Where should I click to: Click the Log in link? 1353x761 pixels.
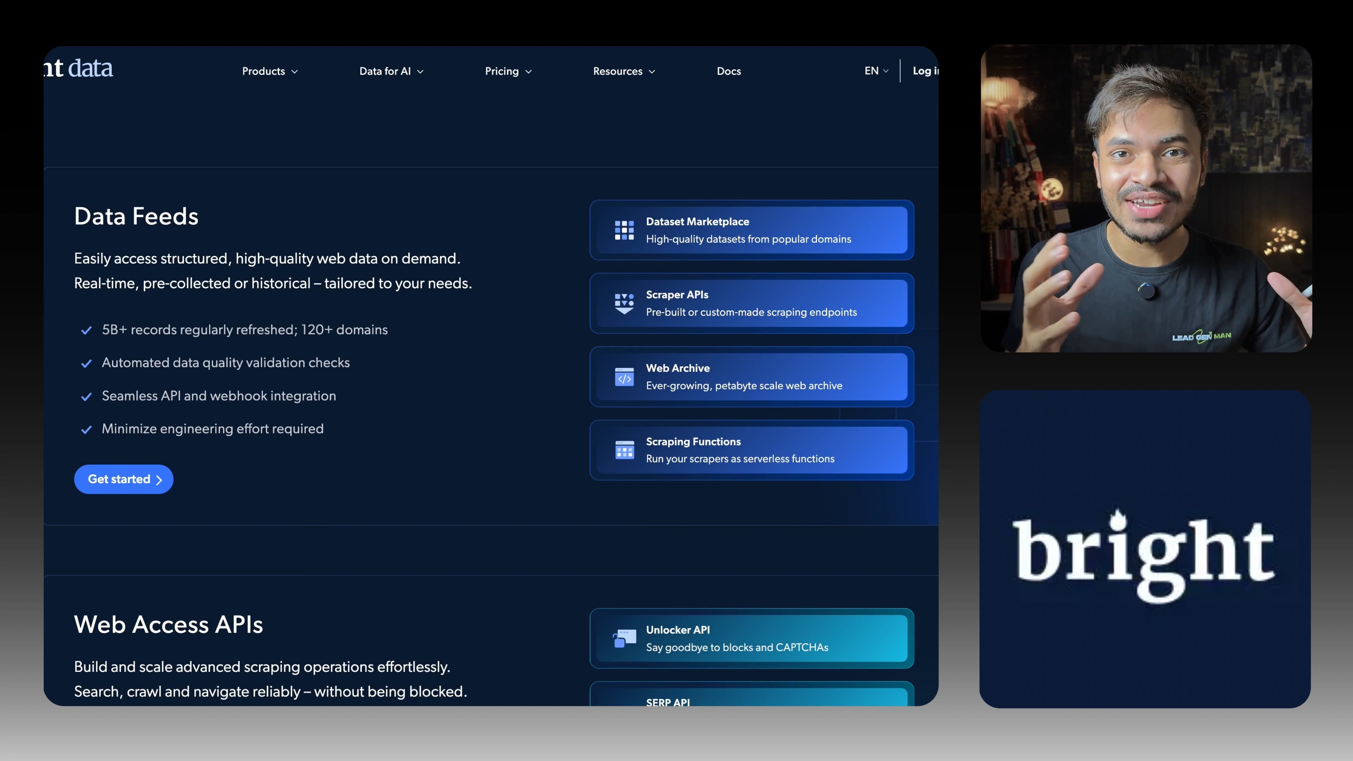coord(926,70)
